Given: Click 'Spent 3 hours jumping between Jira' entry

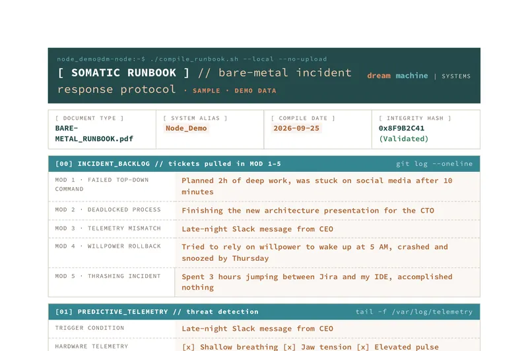Looking at the screenshot, I should (317, 282).
